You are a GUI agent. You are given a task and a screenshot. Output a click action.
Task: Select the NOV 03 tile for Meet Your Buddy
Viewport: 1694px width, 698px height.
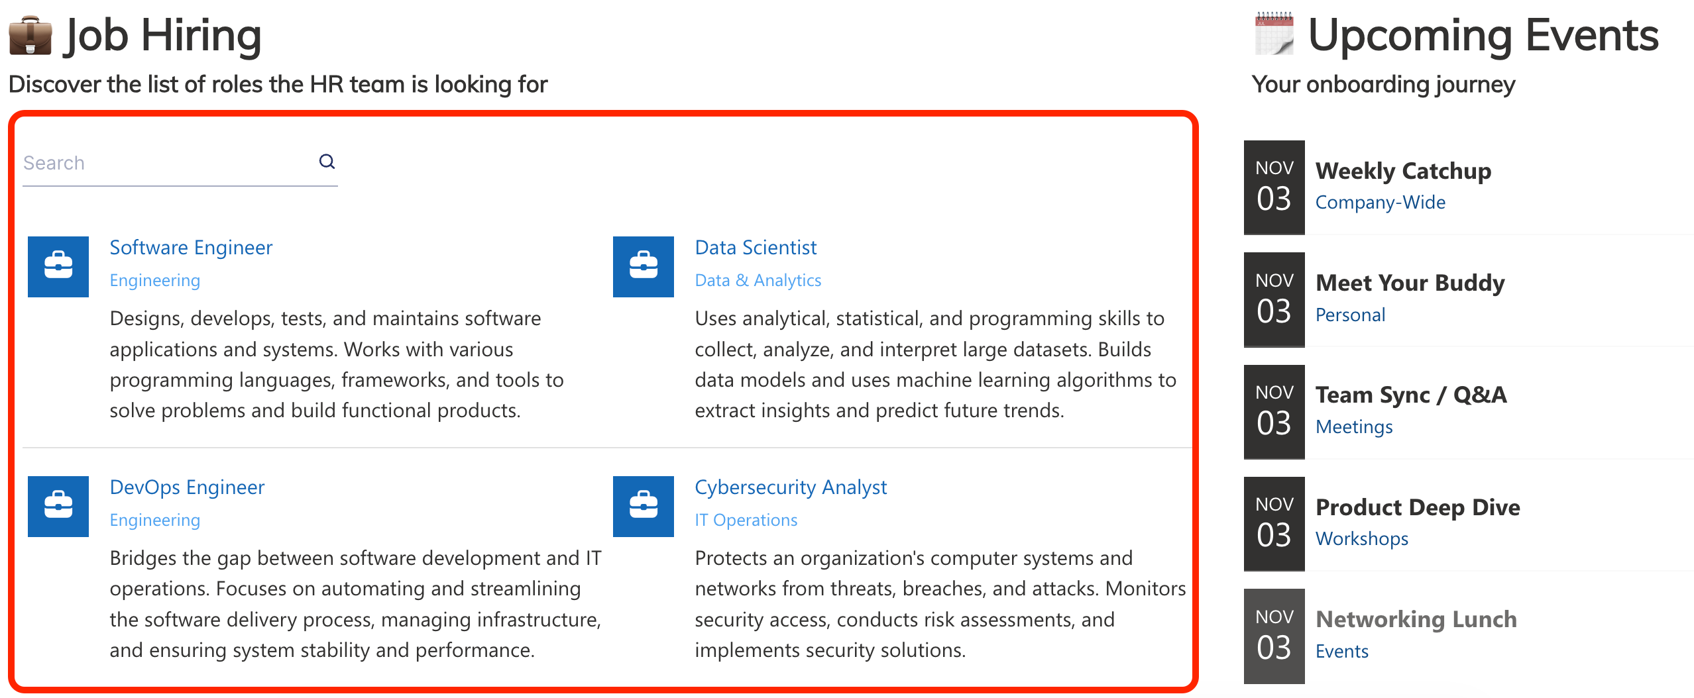[x=1273, y=298]
